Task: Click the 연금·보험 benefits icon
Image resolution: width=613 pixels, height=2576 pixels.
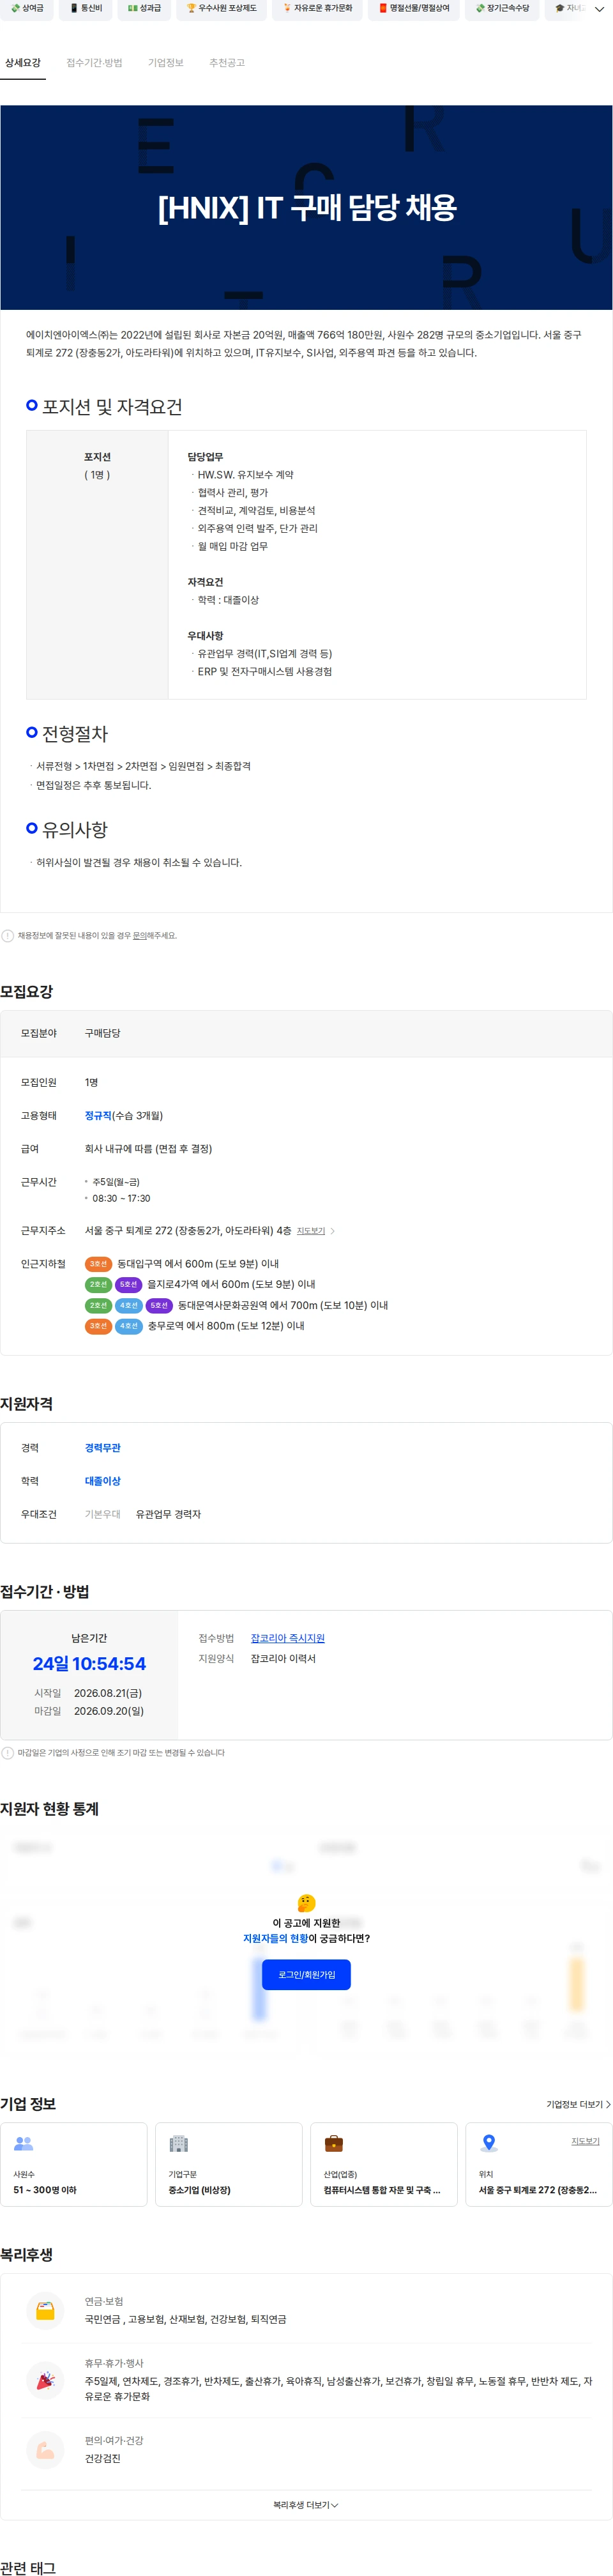Action: tap(45, 2311)
